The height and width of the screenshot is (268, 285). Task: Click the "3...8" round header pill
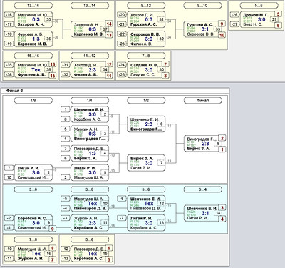click(x=90, y=189)
